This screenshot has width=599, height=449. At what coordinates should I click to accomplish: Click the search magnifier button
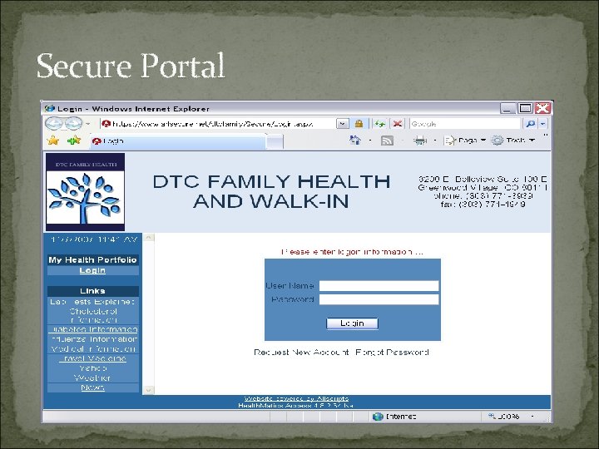pyautogui.click(x=531, y=124)
